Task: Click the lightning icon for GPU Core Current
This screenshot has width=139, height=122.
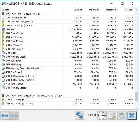Action: pyautogui.click(x=3, y=33)
